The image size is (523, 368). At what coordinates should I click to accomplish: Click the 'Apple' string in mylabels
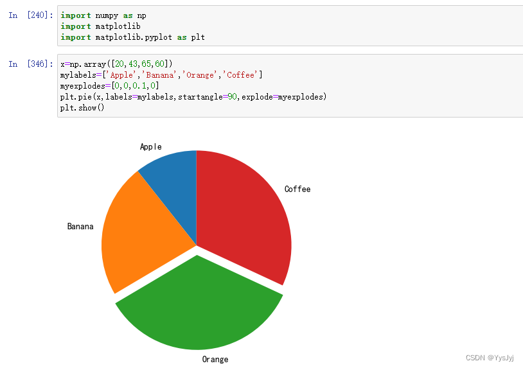click(x=121, y=75)
